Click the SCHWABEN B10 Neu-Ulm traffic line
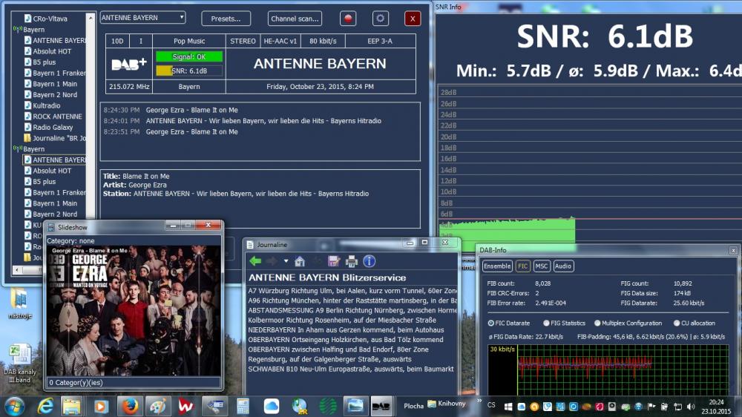The width and height of the screenshot is (742, 417). pyautogui.click(x=351, y=369)
